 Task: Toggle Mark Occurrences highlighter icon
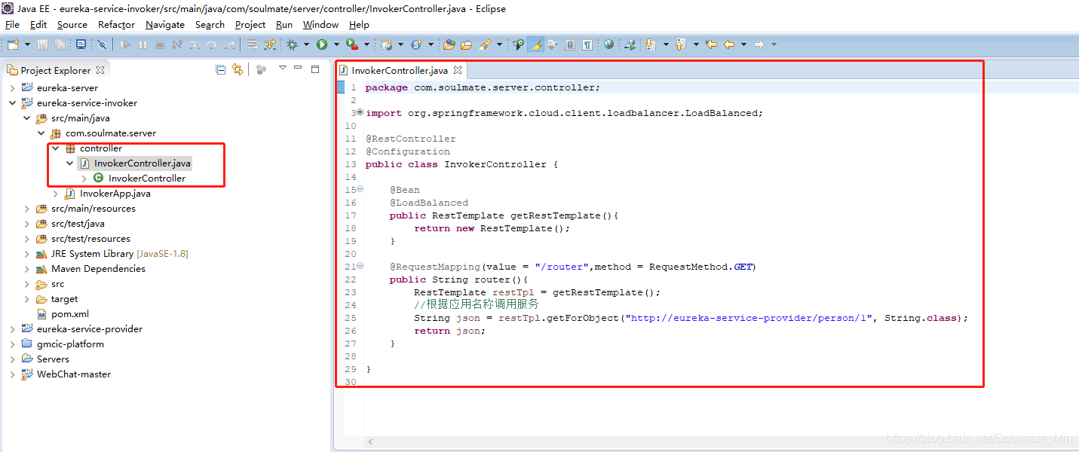[x=536, y=45]
